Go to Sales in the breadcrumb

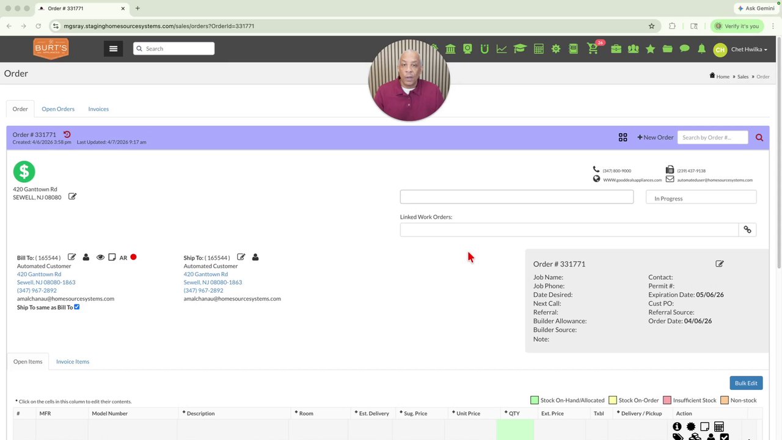[743, 76]
